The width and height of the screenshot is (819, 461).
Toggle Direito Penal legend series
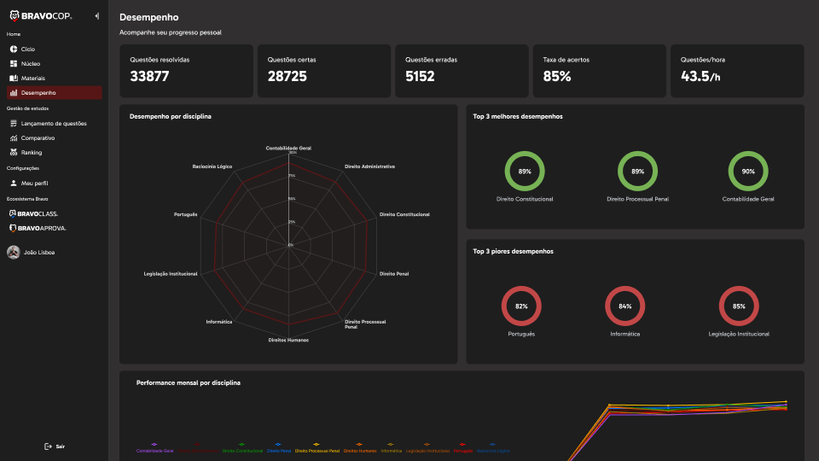click(x=279, y=448)
